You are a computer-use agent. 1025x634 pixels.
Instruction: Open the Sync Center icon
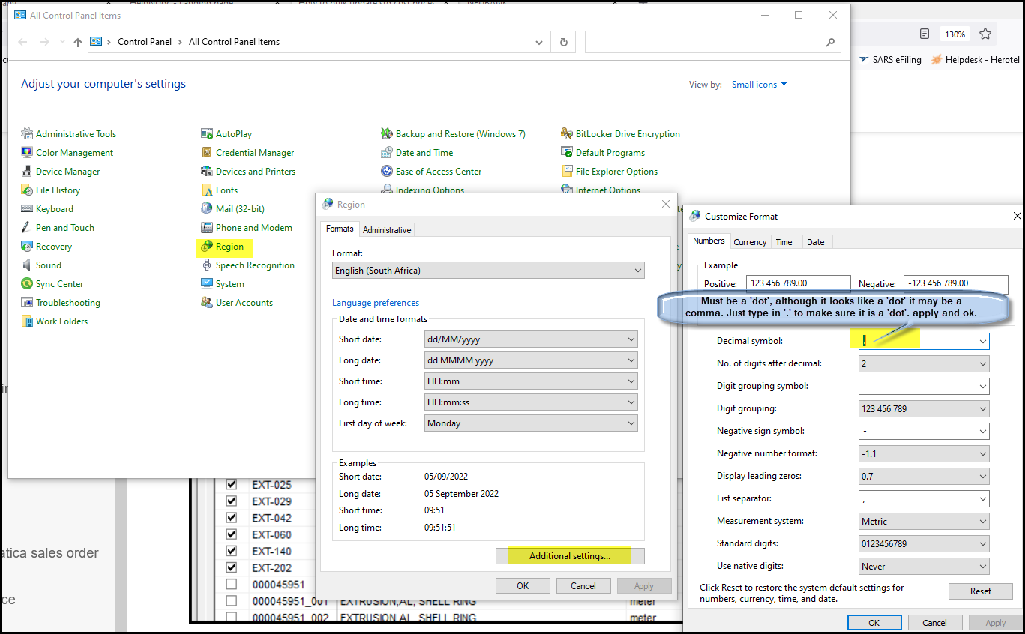pyautogui.click(x=27, y=284)
